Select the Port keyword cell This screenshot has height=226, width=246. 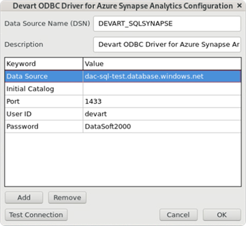pyautogui.click(x=44, y=102)
